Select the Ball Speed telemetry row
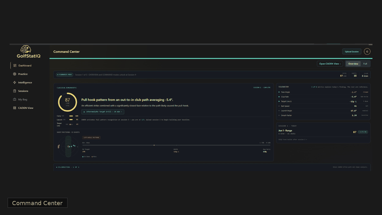This screenshot has height=215, width=382. pos(323,106)
